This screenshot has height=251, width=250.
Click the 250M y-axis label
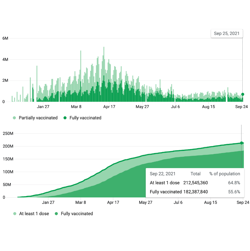coord(8,133)
